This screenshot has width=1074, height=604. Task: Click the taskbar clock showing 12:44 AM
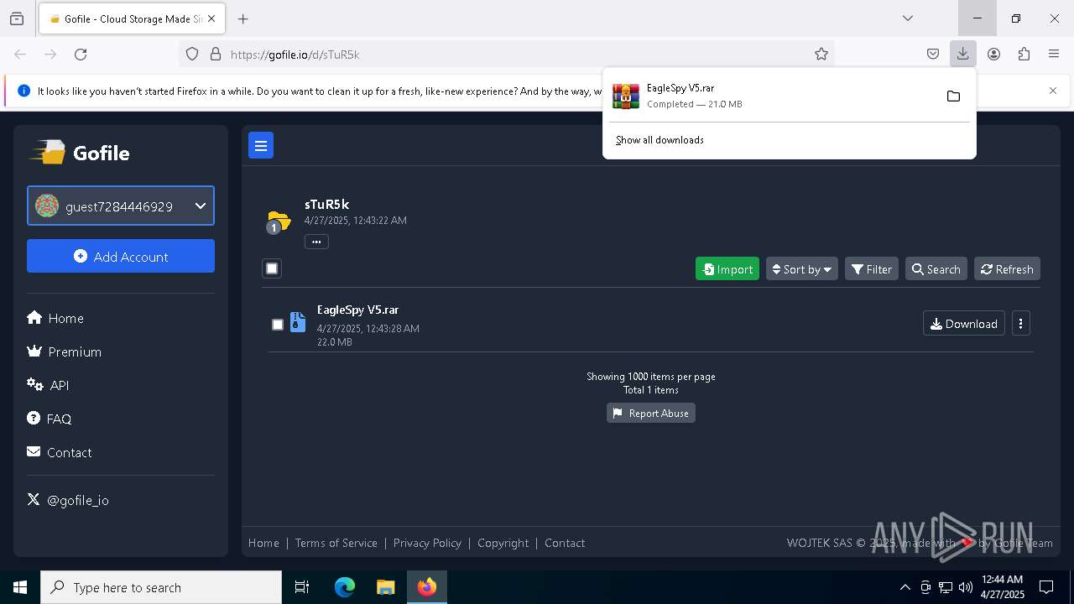tap(1003, 587)
